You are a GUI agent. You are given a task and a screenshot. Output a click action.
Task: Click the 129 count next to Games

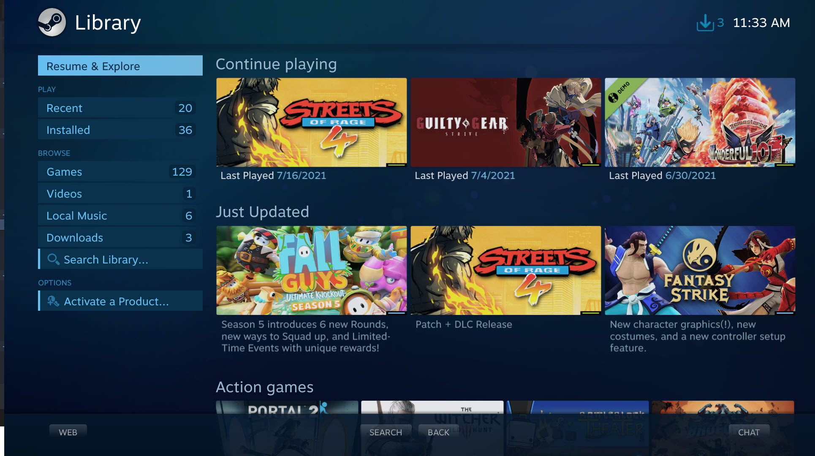click(182, 171)
